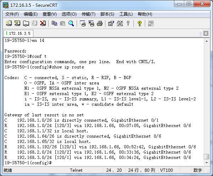Image resolution: width=213 pixels, height=176 pixels.
Task: Click the Copy toolbar icon
Action: click(54, 23)
